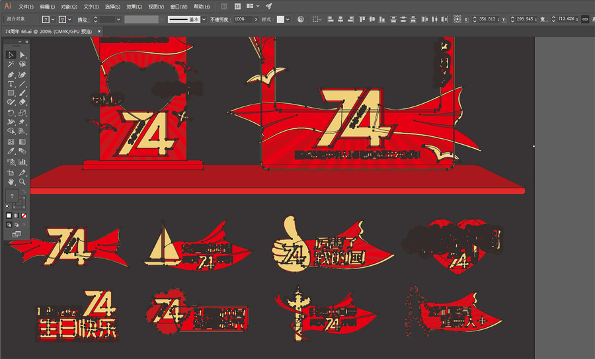This screenshot has width=595, height=359.
Task: Select the Type tool
Action: click(11, 84)
